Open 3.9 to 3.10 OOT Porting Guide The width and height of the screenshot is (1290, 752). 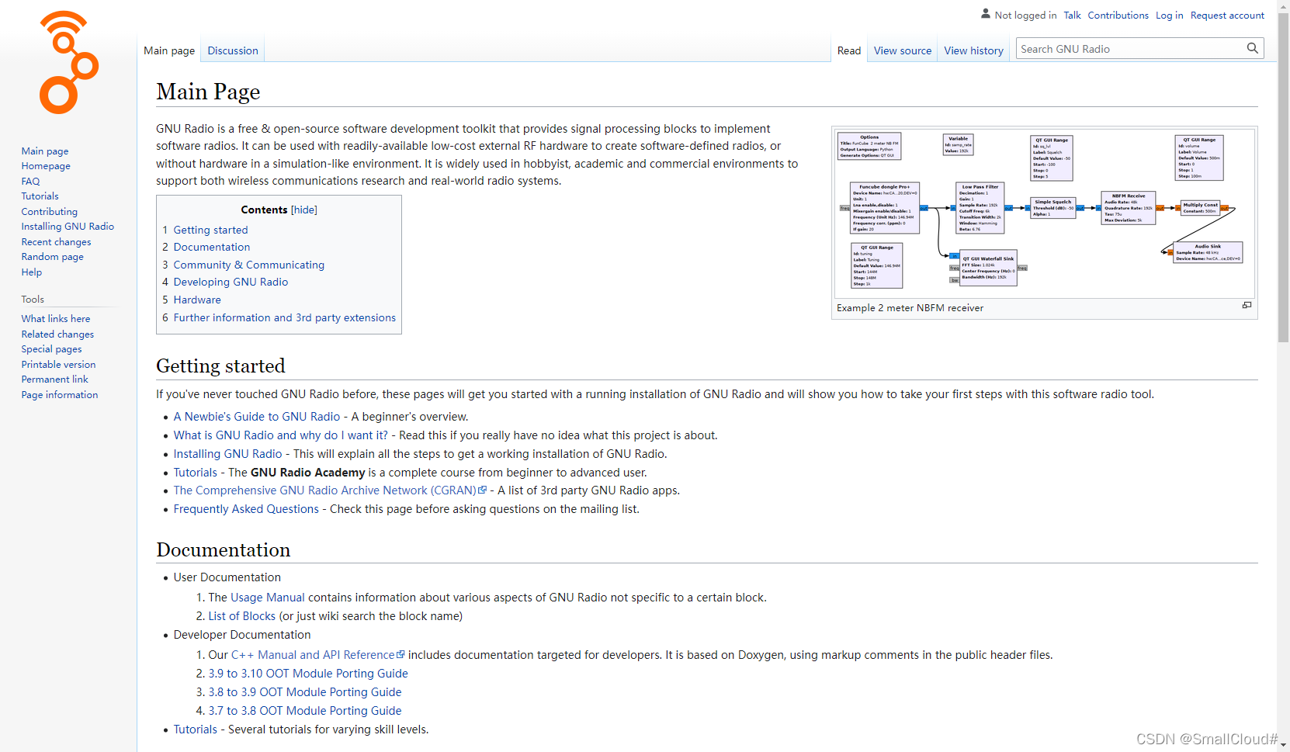tap(308, 674)
